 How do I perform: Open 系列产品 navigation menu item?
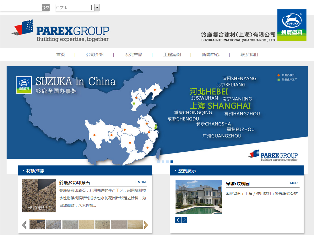tap(133, 55)
